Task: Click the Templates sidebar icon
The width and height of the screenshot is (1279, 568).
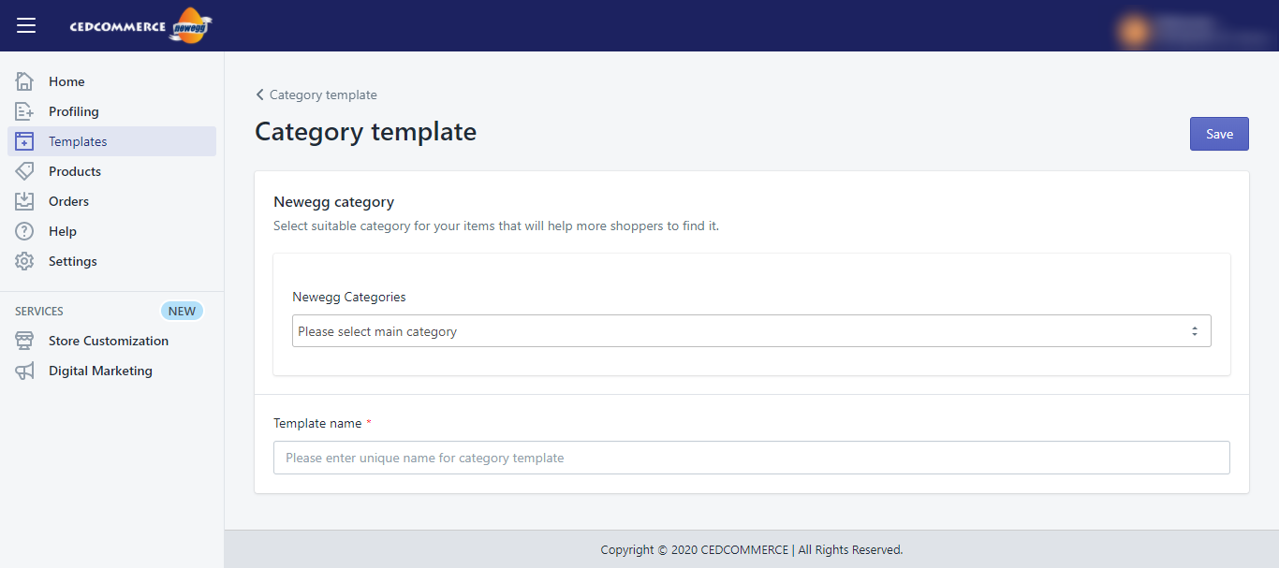Action: [x=25, y=141]
